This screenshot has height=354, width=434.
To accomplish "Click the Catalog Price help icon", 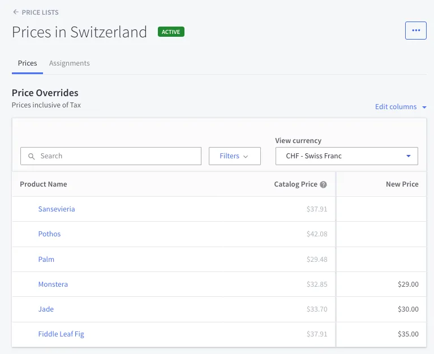I will click(323, 184).
